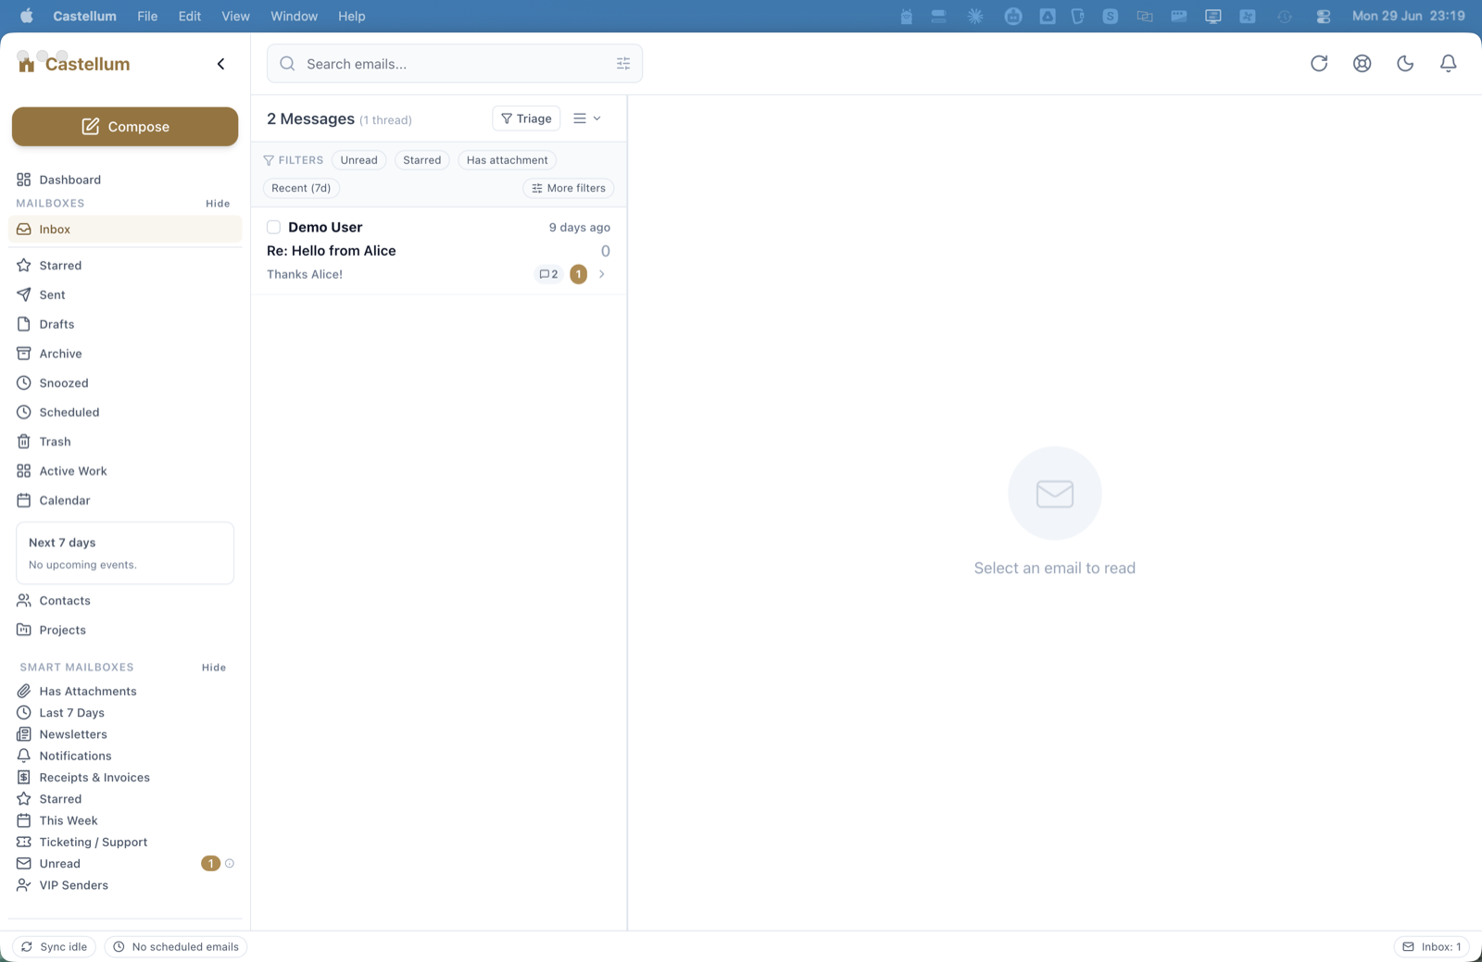Open Last 7 Days smart mailbox
Viewport: 1482px width, 962px height.
click(125, 713)
